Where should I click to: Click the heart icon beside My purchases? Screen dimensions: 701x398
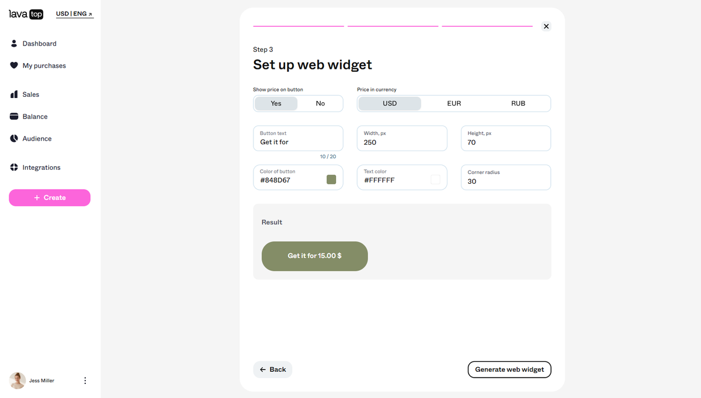[14, 65]
